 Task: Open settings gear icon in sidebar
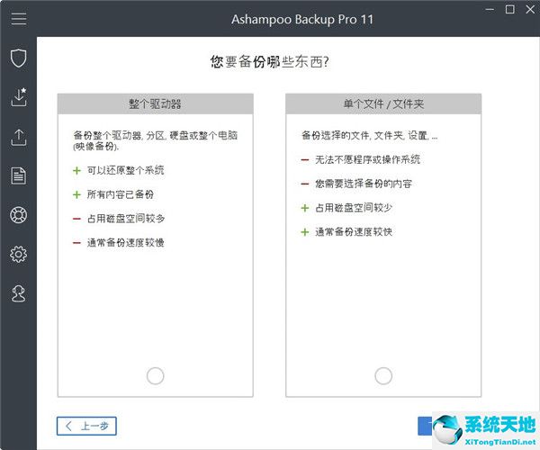(19, 255)
